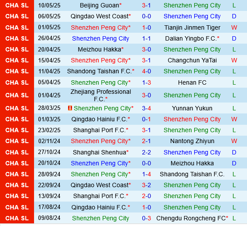247x226 pixels.
Task: Click the 3-4 score against Yunnan Yukun
Action: 146,108
